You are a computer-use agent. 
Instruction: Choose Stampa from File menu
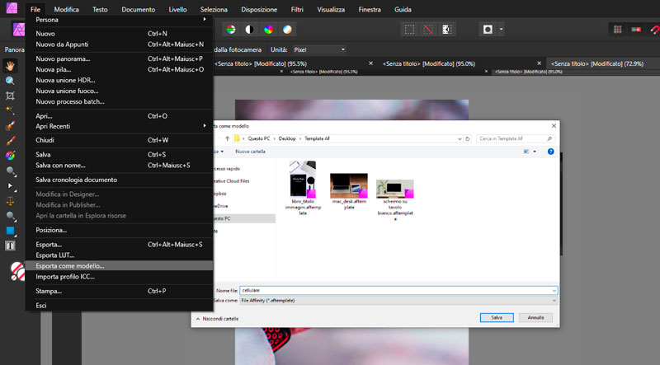[119, 291]
